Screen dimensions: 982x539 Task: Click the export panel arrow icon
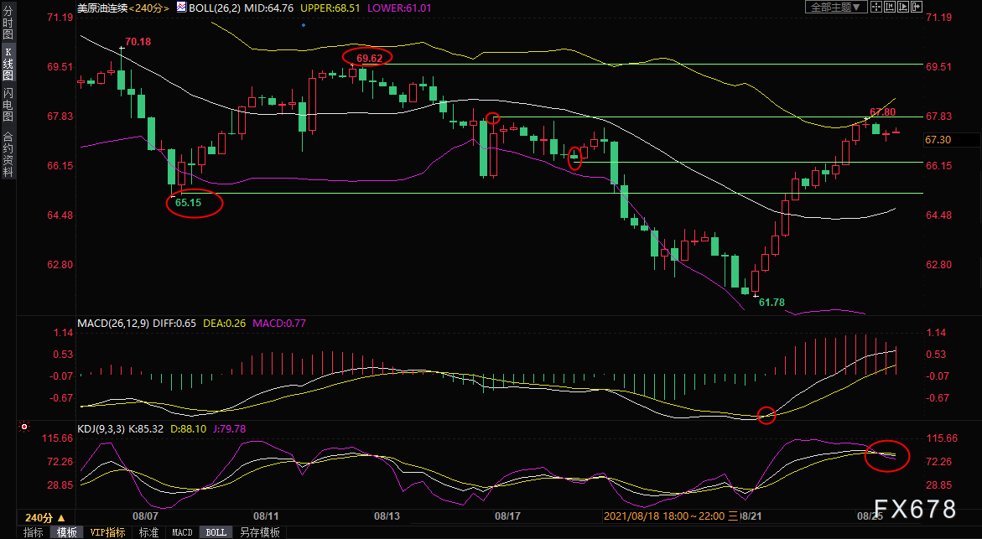[917, 7]
